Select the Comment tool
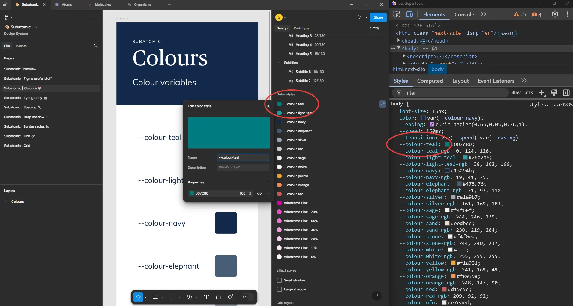 coord(218,297)
